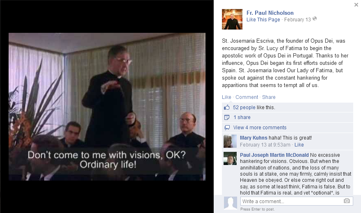Image resolution: width=361 pixels, height=213 pixels.
Task: Show the 52 people who like this
Action: [x=244, y=107]
